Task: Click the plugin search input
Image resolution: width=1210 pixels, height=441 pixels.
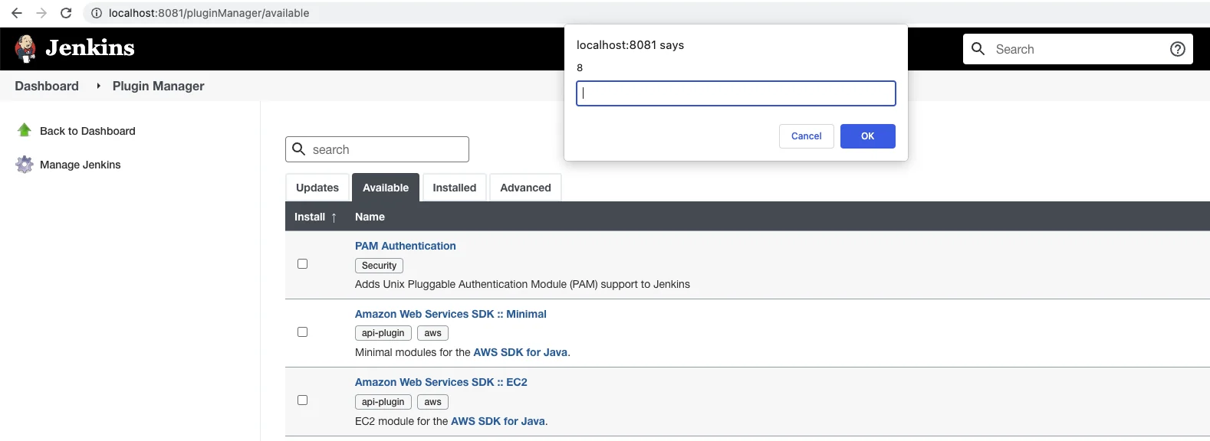Action: pyautogui.click(x=377, y=149)
